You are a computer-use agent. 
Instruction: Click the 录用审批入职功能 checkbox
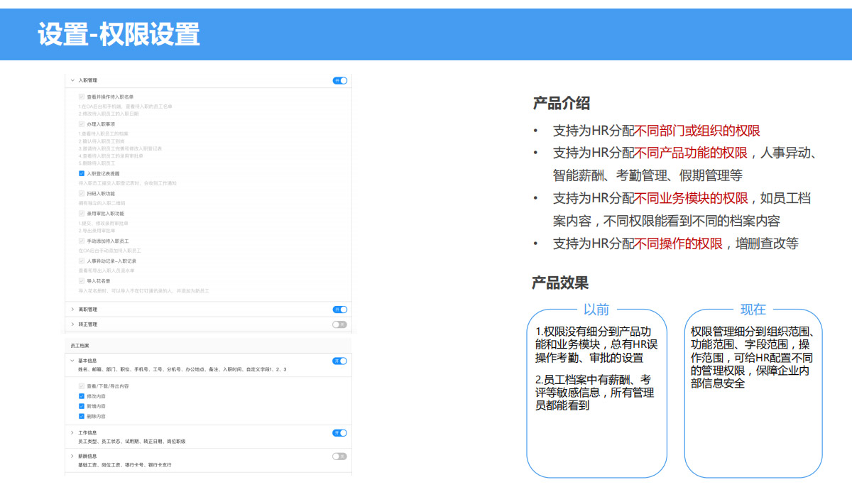click(x=82, y=213)
